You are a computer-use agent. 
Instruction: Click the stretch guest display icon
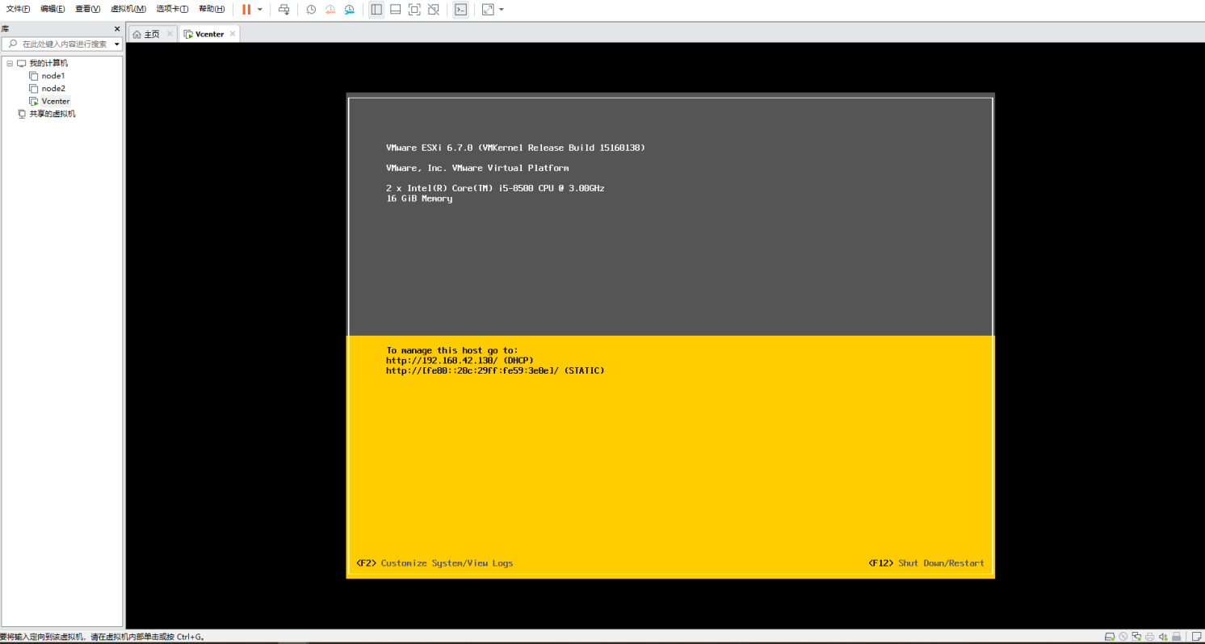[488, 10]
